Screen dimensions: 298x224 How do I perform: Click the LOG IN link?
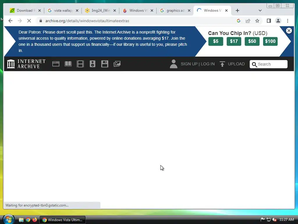click(208, 64)
